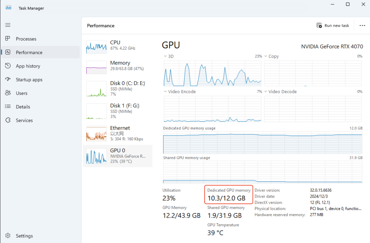Click the Performance icon in sidebar
Viewport: 370px width, 243px height.
click(x=8, y=52)
